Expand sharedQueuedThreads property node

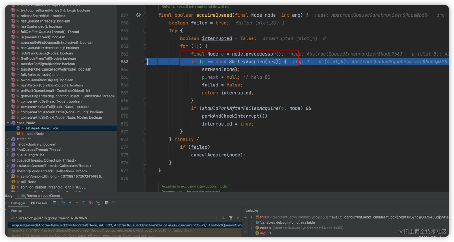pyautogui.click(x=8, y=171)
